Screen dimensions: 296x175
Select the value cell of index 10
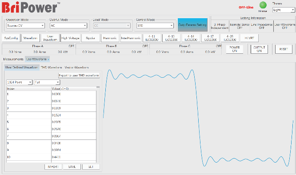74,157
